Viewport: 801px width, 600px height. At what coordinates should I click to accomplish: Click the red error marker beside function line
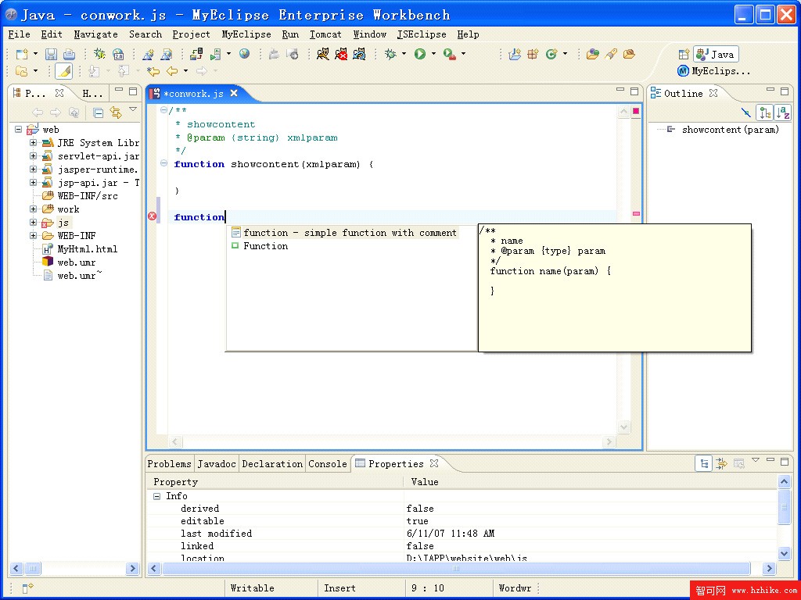point(152,216)
